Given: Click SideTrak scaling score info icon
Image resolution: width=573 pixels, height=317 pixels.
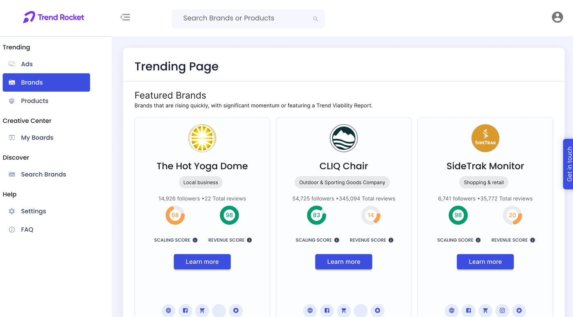Looking at the screenshot, I should pos(478,240).
